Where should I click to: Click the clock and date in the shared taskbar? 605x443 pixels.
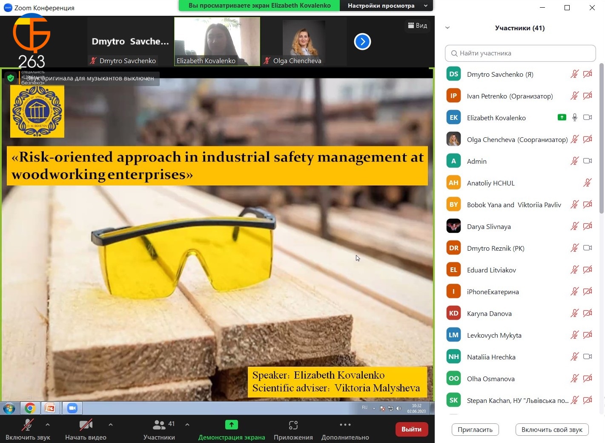tap(416, 408)
